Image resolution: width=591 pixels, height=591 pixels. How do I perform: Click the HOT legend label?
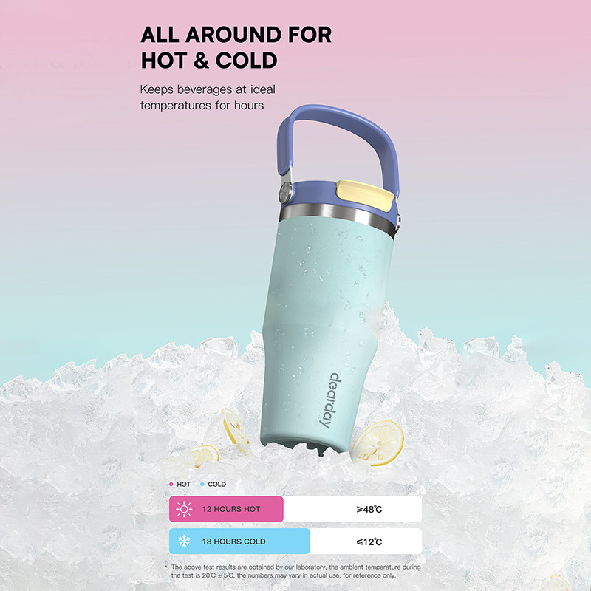click(183, 485)
